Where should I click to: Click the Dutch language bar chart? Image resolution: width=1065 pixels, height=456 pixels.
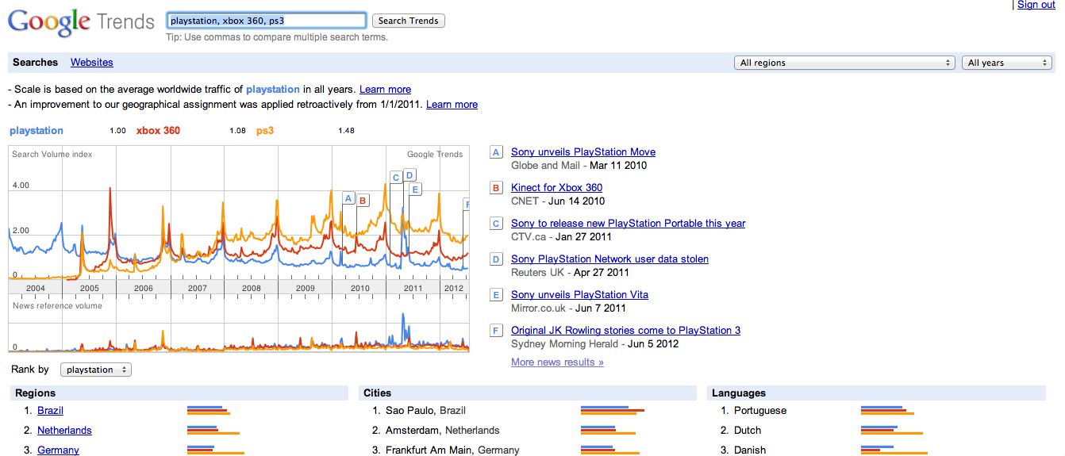tap(892, 431)
